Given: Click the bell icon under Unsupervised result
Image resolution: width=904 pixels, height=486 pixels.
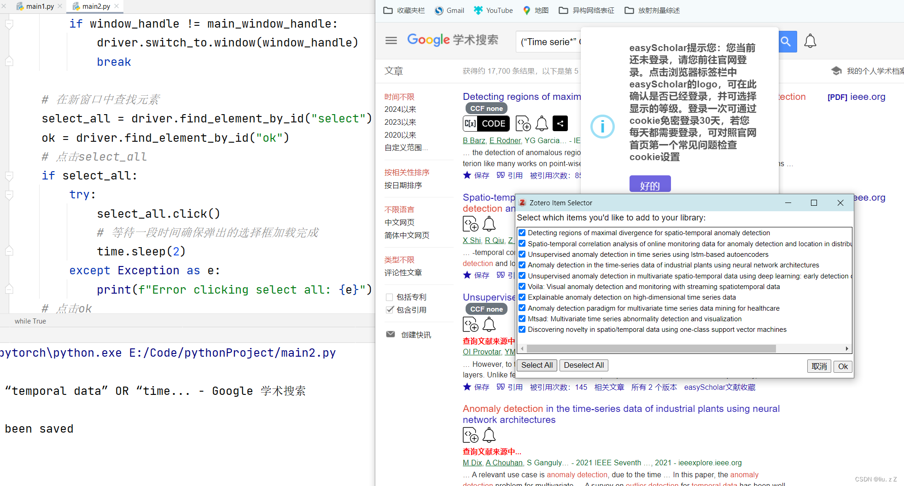Looking at the screenshot, I should pyautogui.click(x=489, y=324).
